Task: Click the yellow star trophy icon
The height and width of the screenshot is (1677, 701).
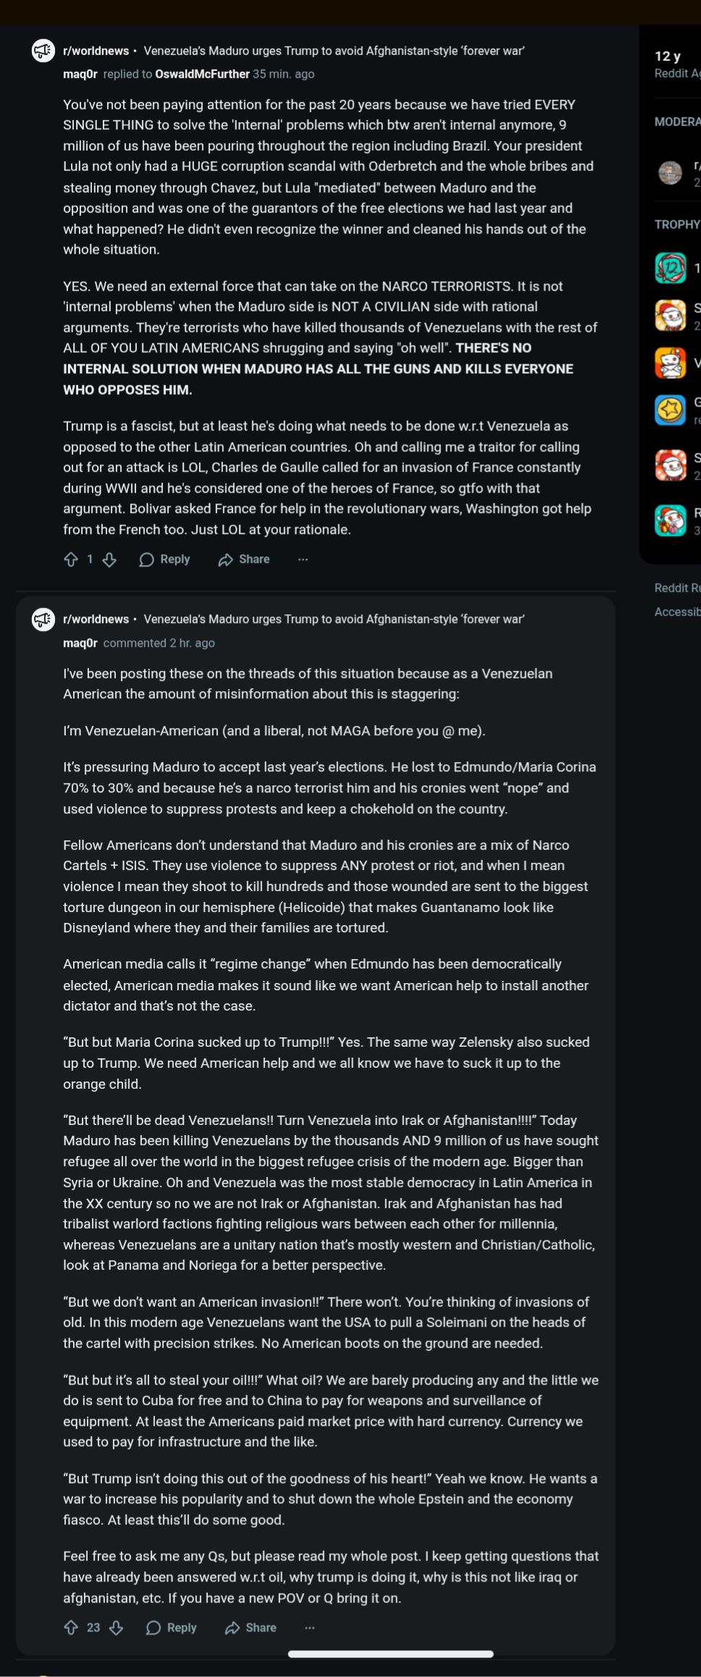Action: tap(671, 411)
